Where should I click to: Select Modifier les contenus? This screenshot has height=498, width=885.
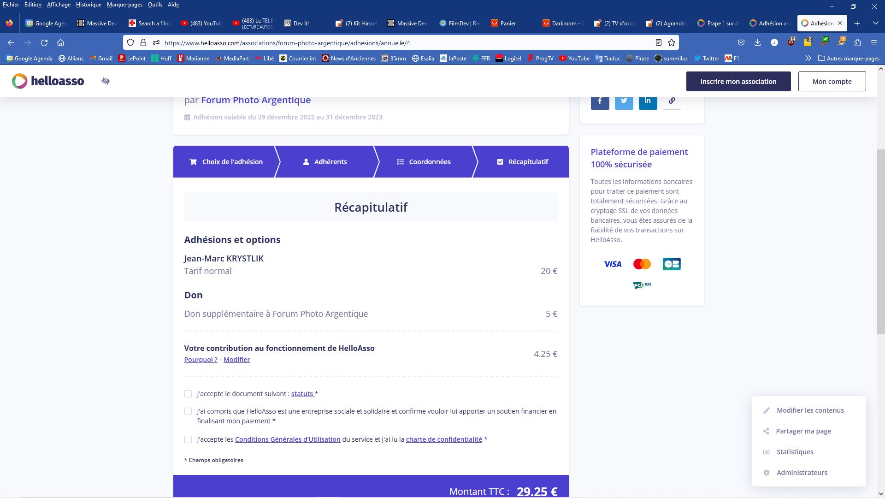[804, 410]
